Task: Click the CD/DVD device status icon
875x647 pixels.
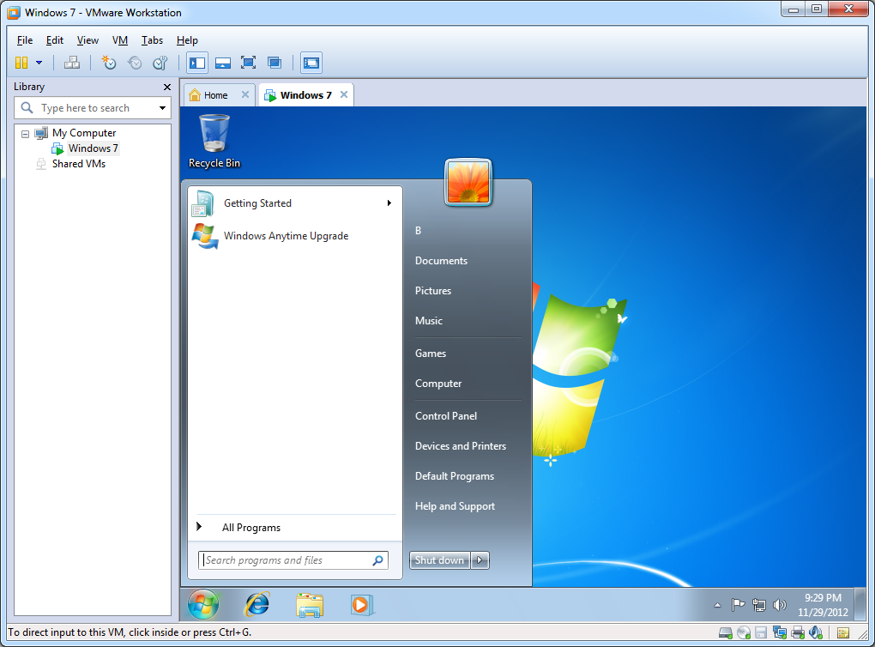Action: [x=743, y=633]
